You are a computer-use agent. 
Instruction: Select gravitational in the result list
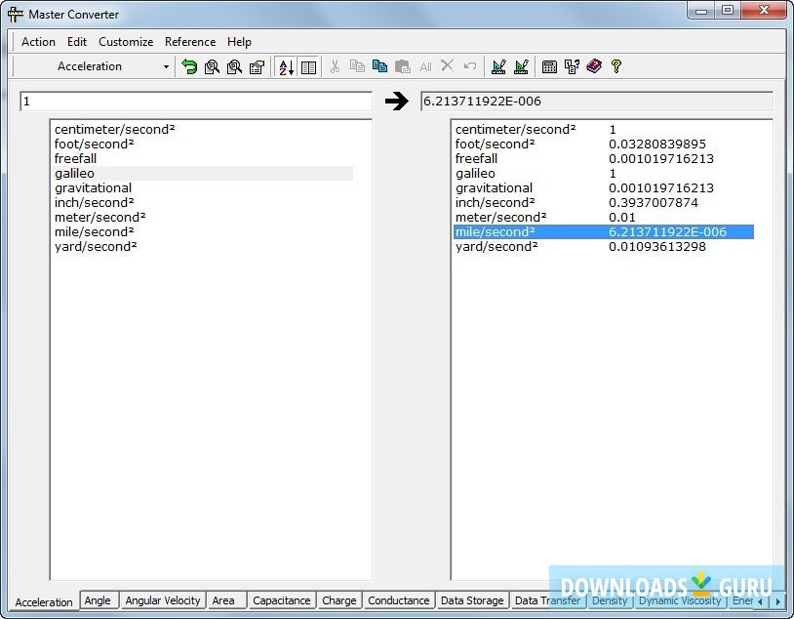pyautogui.click(x=604, y=188)
